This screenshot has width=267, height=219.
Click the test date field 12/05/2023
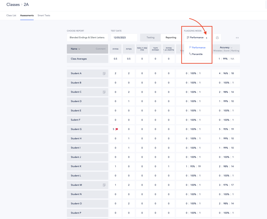point(124,37)
